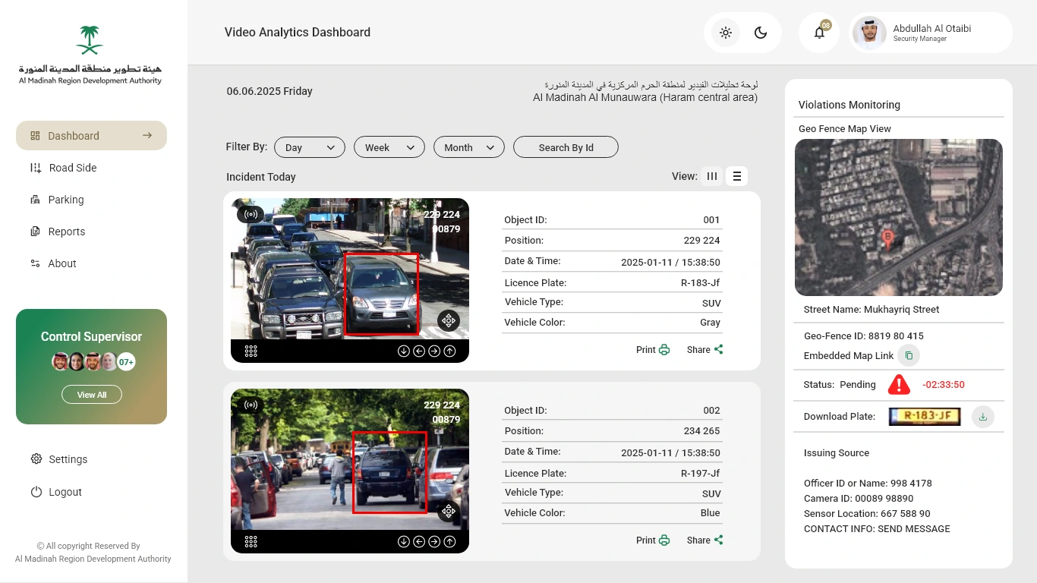The image size is (1037, 583).
Task: Switch to list view
Action: tap(736, 176)
